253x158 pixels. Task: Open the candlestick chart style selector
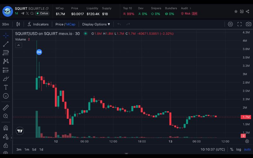(18, 24)
